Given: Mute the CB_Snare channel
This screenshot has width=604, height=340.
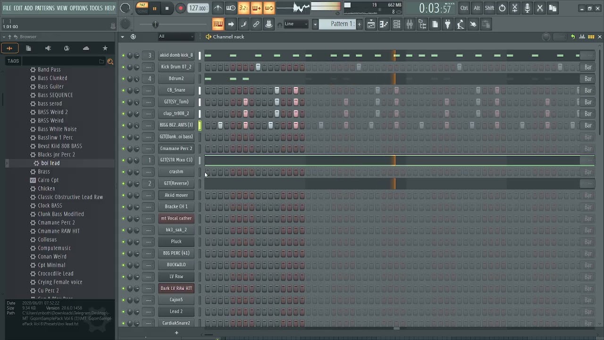Looking at the screenshot, I should click(123, 90).
